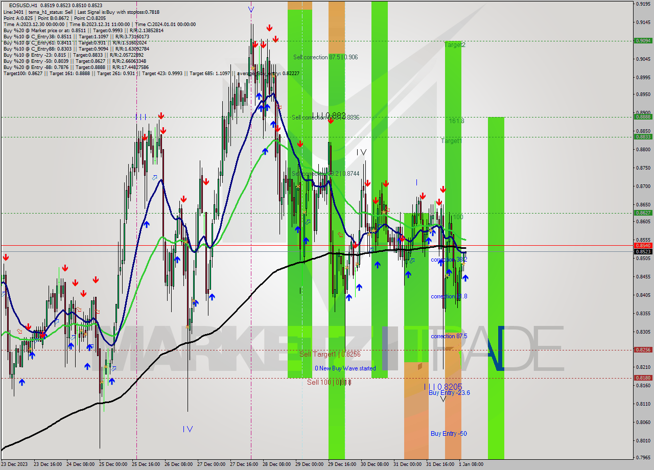Click the 'Buy Entry -23.6' label
The height and width of the screenshot is (470, 654).
coord(449,393)
